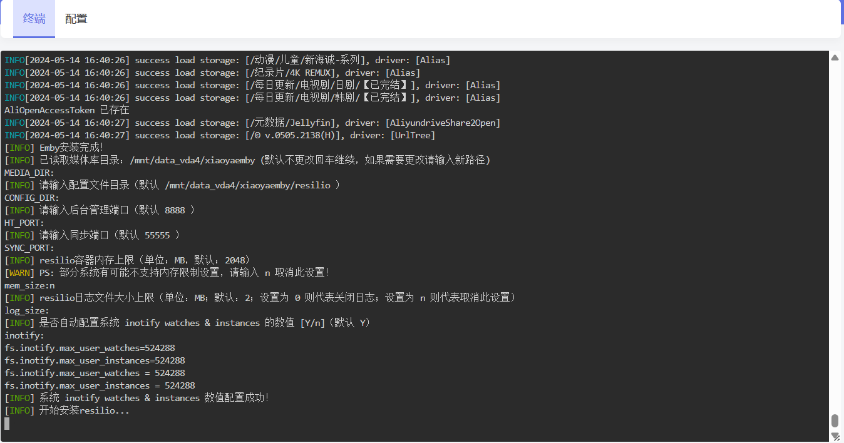Image resolution: width=844 pixels, height=443 pixels.
Task: Click the '开始安装resilio...' line
Action: point(67,411)
